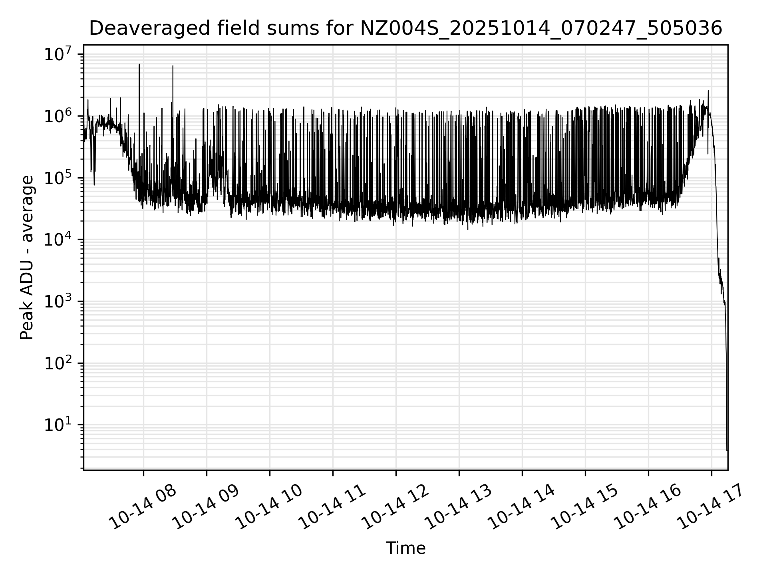Click the 'Time' x-axis label
This screenshot has width=767, height=575.
405,548
